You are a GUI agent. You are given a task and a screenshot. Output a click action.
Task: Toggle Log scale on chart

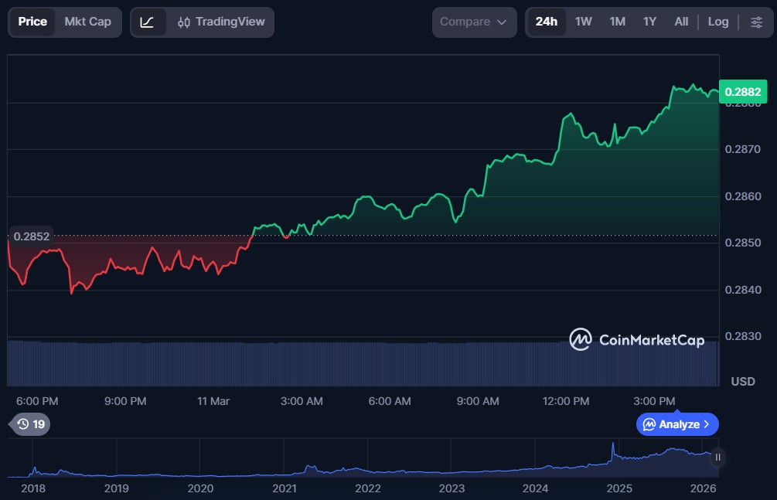tap(718, 22)
